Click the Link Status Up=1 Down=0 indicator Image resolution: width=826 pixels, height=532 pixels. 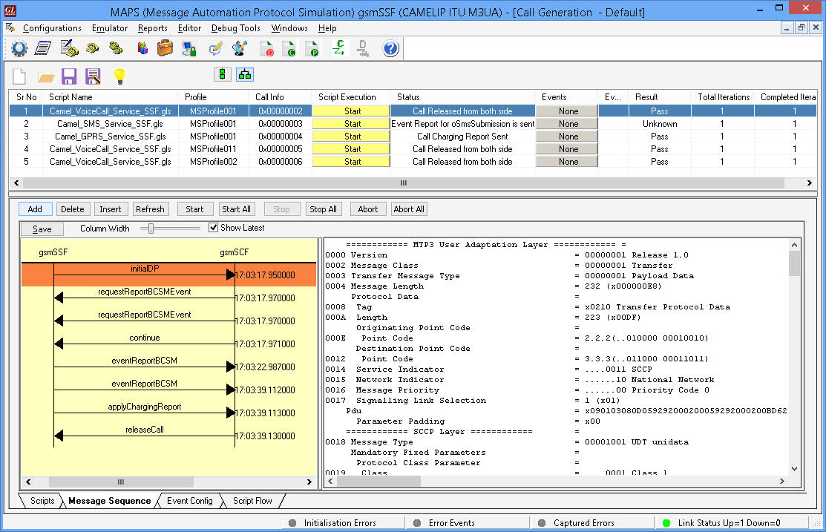pos(729,523)
